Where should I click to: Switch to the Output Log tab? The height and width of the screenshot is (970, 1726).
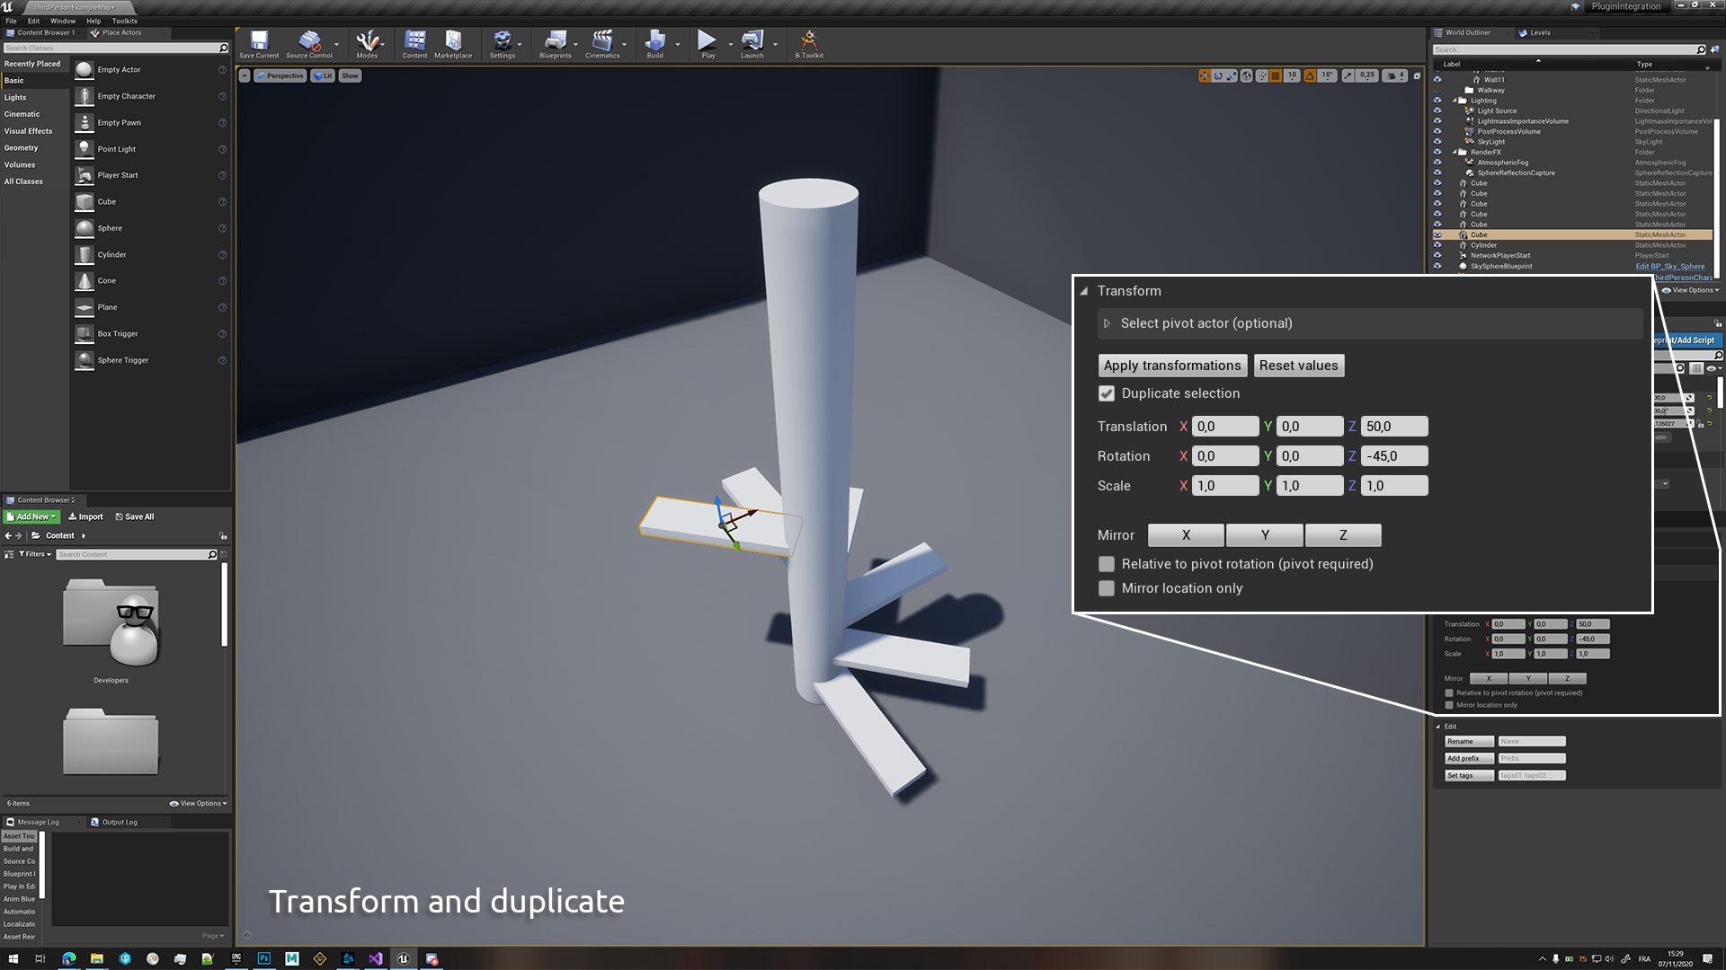121,822
